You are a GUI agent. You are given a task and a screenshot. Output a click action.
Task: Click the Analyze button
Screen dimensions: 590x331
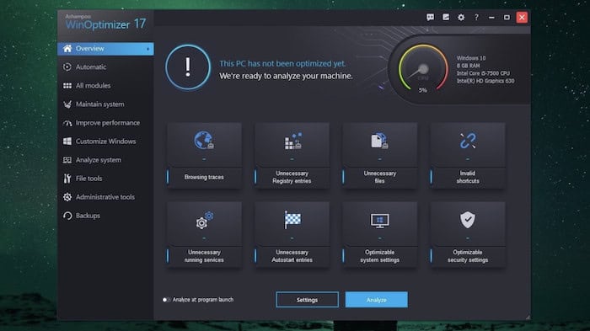click(x=376, y=300)
